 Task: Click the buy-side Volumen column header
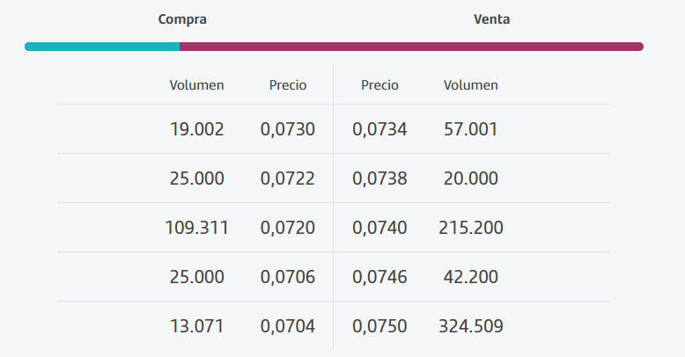pos(196,84)
